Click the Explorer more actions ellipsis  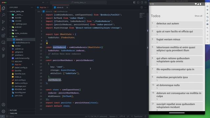point(32,7)
